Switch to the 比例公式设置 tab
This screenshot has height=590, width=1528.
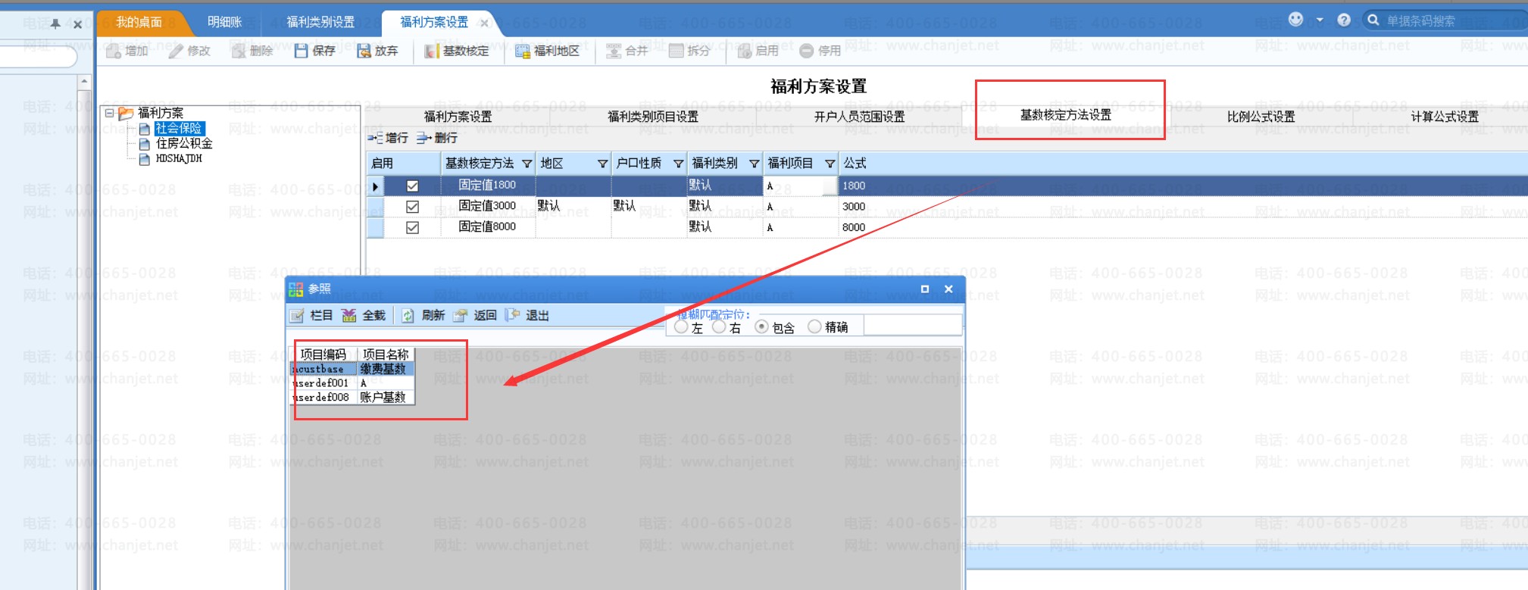coord(1261,117)
